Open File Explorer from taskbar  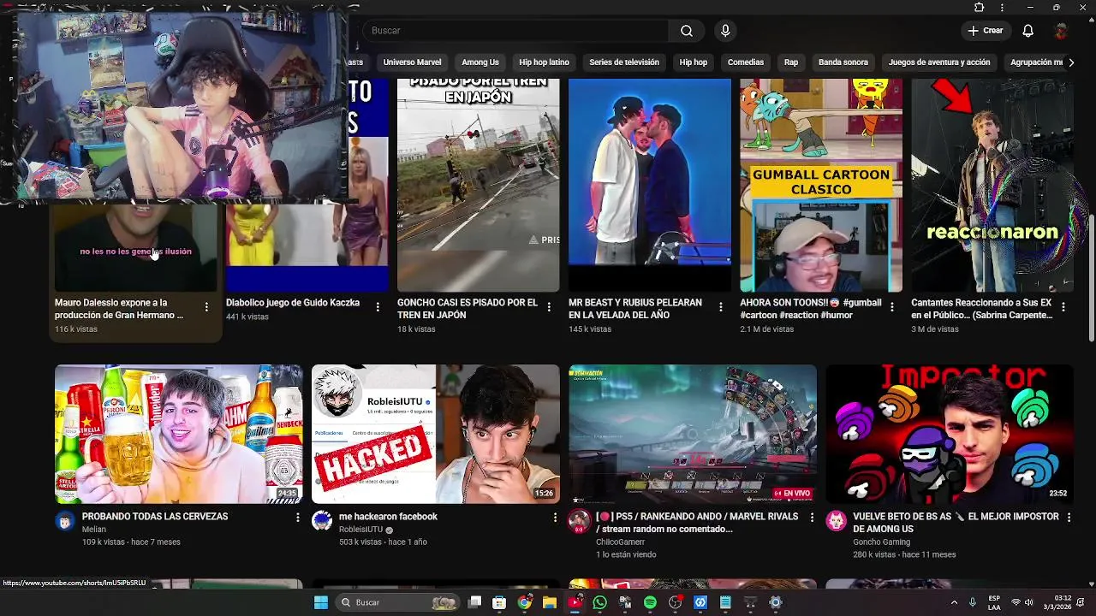[x=550, y=602]
